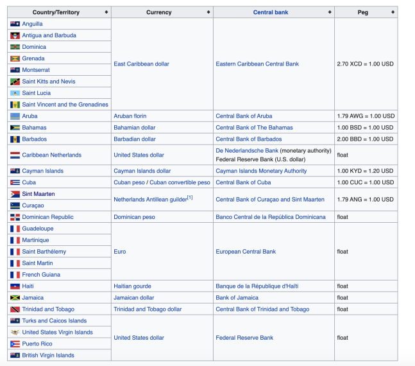
Task: Sort table by Country/Territory column arrows
Action: pos(106,12)
